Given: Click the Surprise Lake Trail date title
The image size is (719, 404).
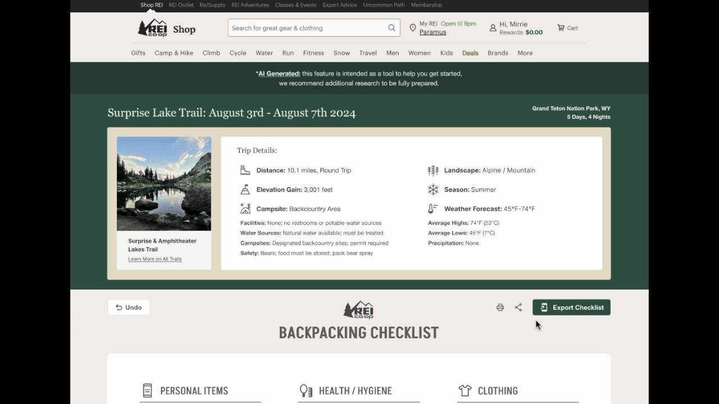Looking at the screenshot, I should pyautogui.click(x=231, y=113).
